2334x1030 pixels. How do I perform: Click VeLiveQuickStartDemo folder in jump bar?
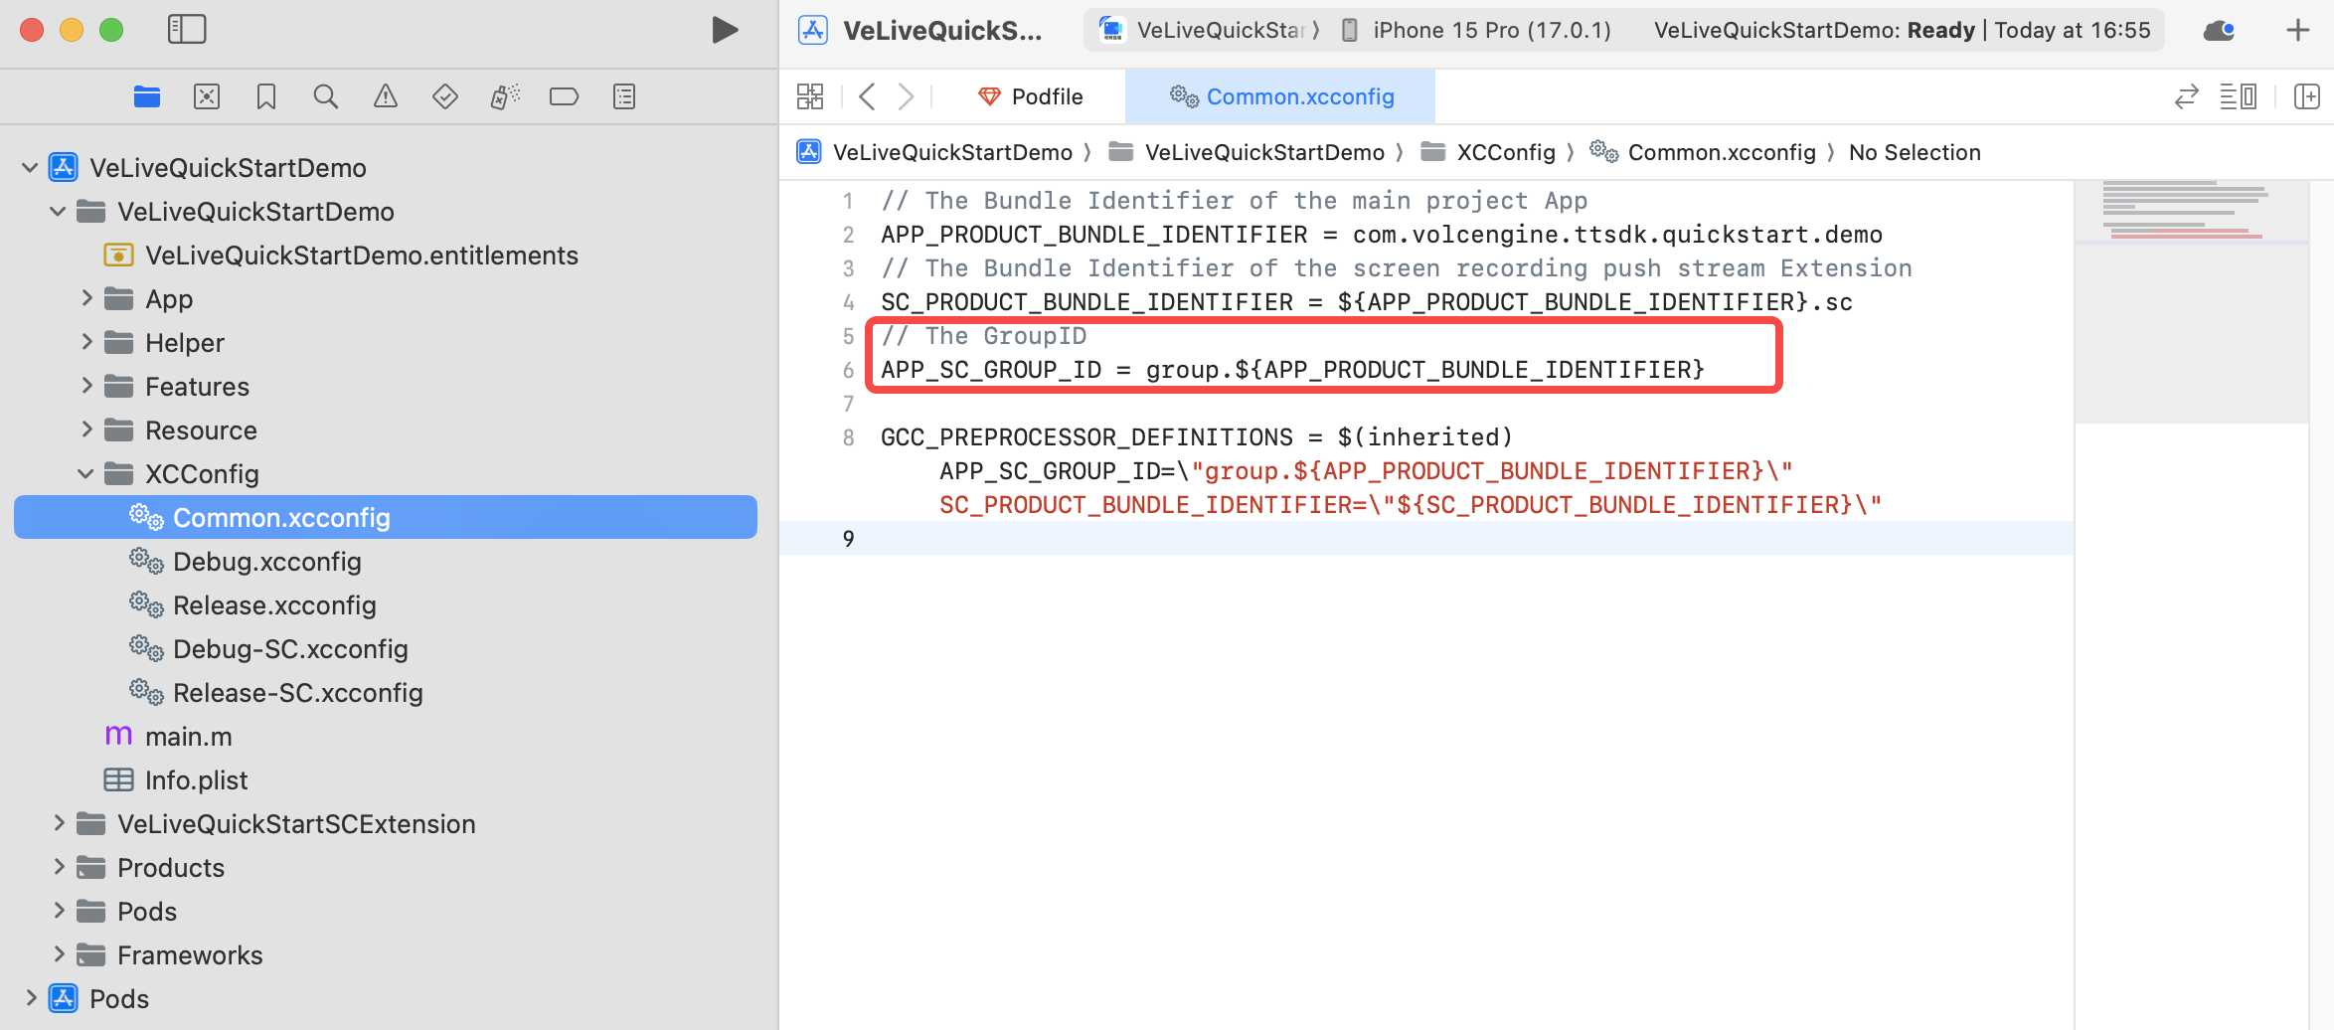(1247, 152)
